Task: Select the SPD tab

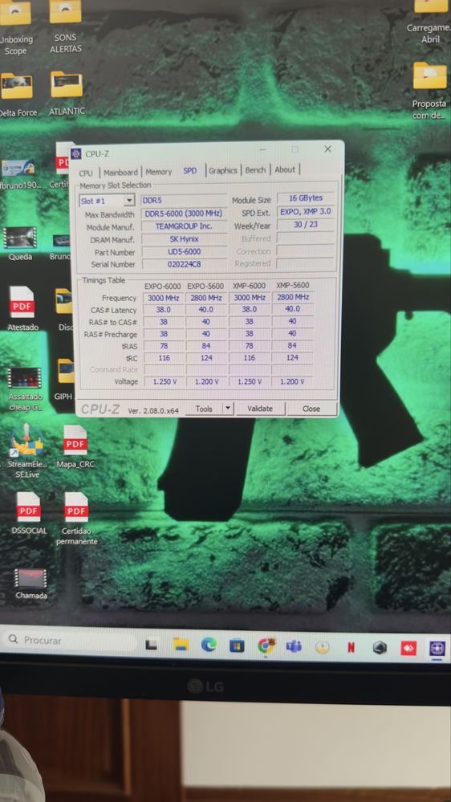Action: pyautogui.click(x=189, y=171)
